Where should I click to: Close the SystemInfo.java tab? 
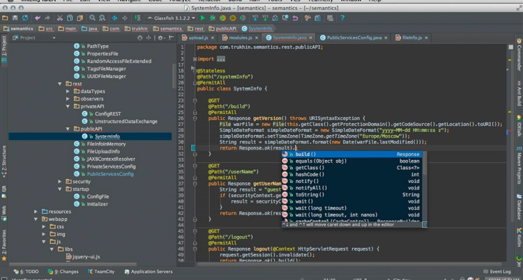point(311,38)
